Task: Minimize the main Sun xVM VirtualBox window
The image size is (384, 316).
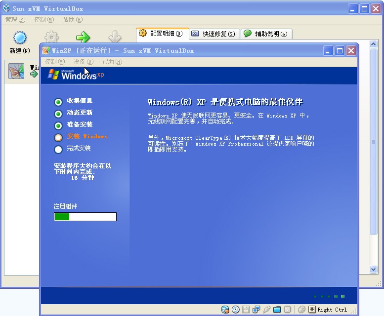Action: pyautogui.click(x=353, y=9)
